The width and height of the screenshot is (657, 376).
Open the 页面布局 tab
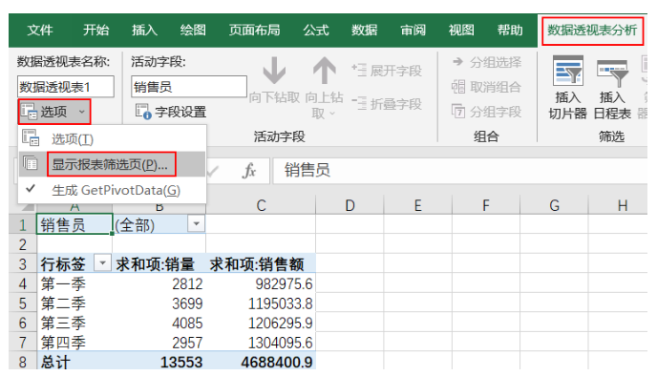coord(254,31)
